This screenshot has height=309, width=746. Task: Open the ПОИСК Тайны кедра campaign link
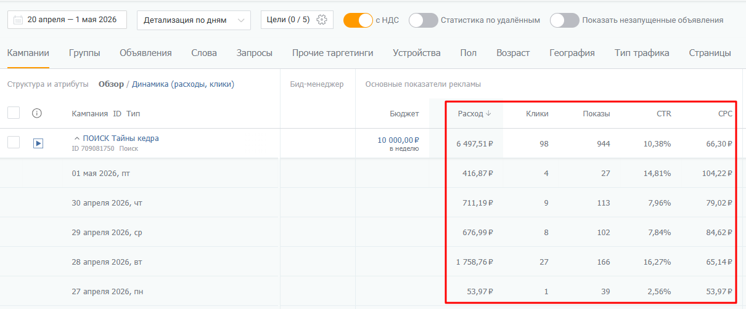(x=121, y=138)
